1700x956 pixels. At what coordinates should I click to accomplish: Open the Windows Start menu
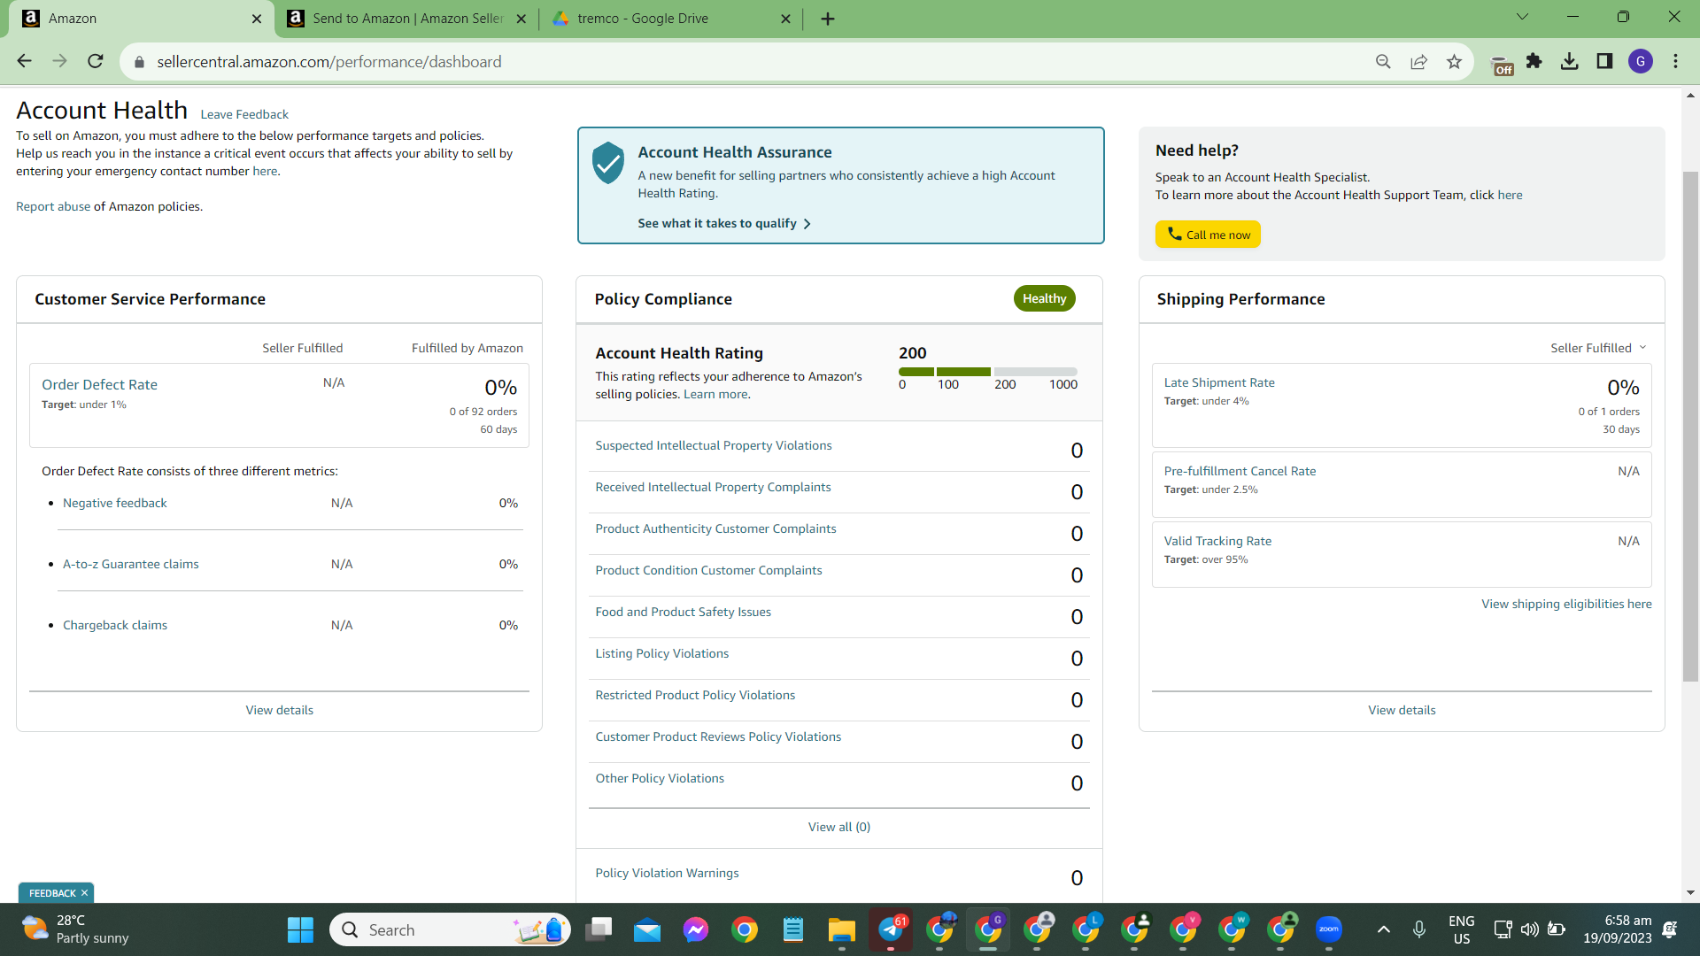click(x=300, y=929)
